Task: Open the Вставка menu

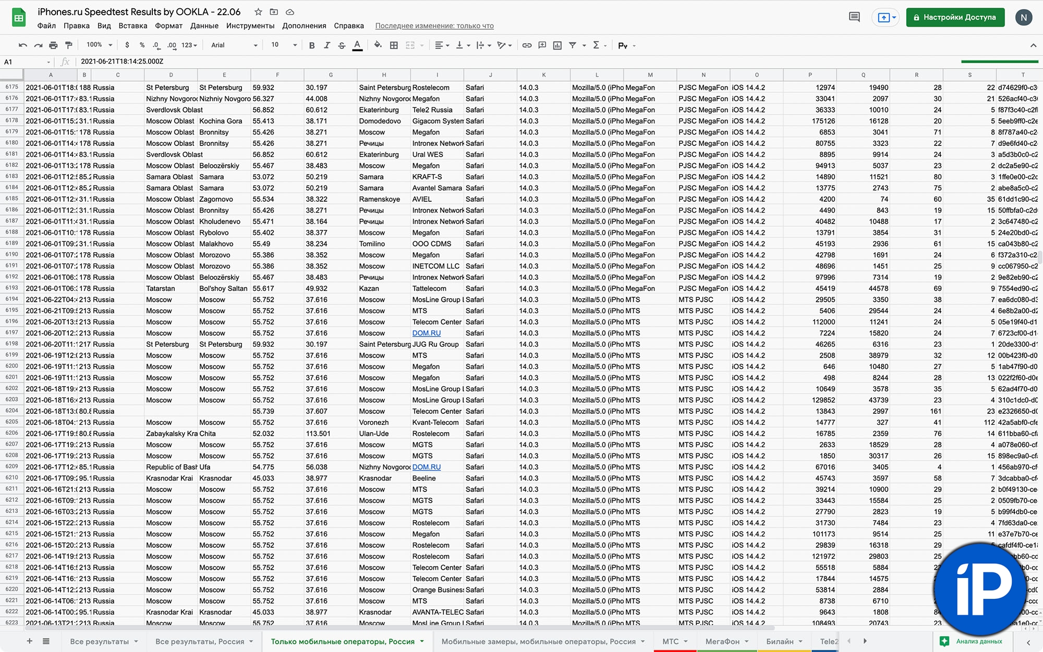Action: coord(133,26)
